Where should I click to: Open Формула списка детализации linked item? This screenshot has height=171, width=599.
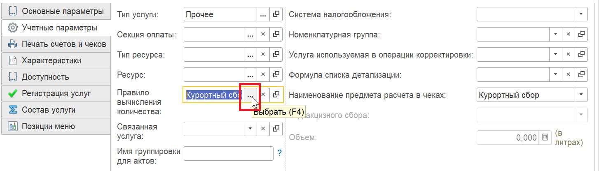tap(581, 74)
